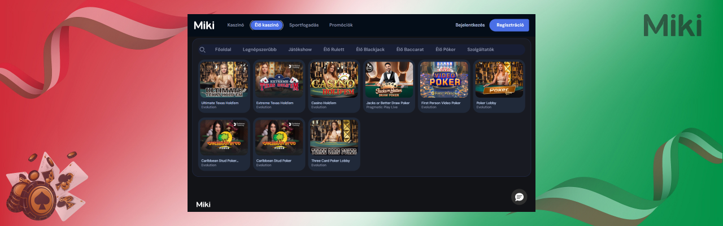Click "Evolution" label under Poker Lobby
The height and width of the screenshot is (226, 723).
(x=484, y=107)
